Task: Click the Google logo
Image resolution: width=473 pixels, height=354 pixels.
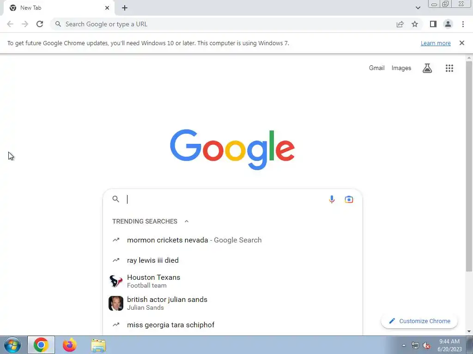Action: (232, 150)
